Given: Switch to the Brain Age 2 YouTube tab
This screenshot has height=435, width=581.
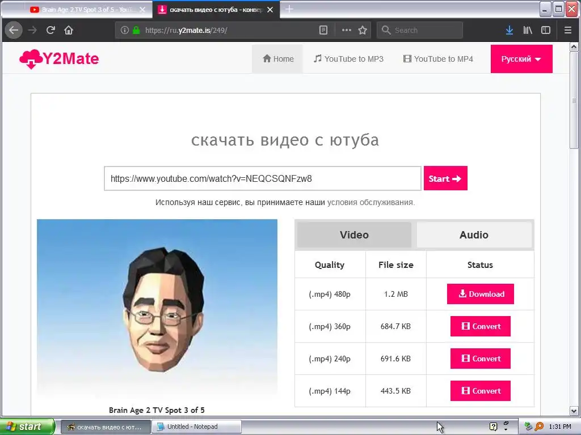Looking at the screenshot, I should tap(82, 10).
